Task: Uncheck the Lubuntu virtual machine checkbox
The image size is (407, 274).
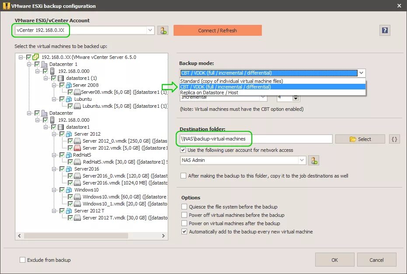Action: [x=62, y=99]
